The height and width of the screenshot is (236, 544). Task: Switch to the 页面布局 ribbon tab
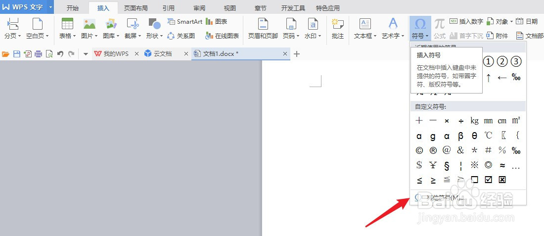136,8
